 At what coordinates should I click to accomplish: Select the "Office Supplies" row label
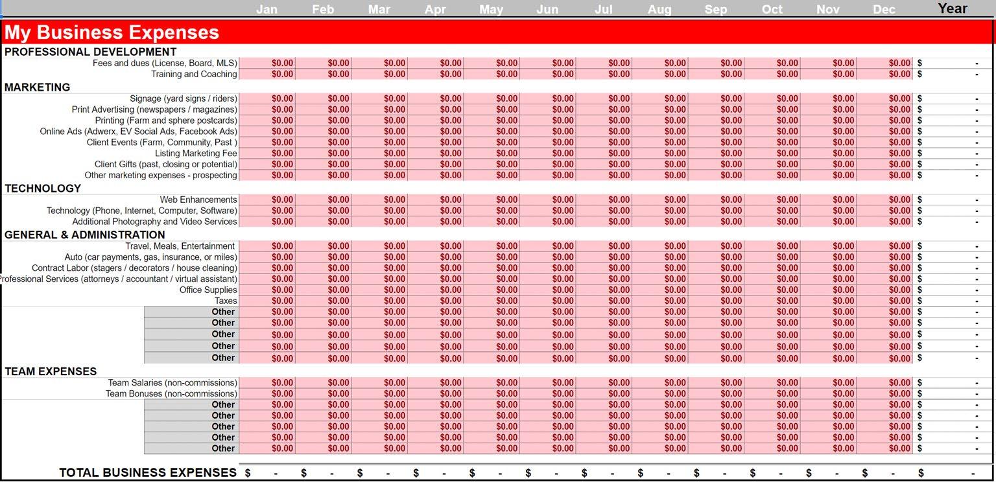coord(208,290)
